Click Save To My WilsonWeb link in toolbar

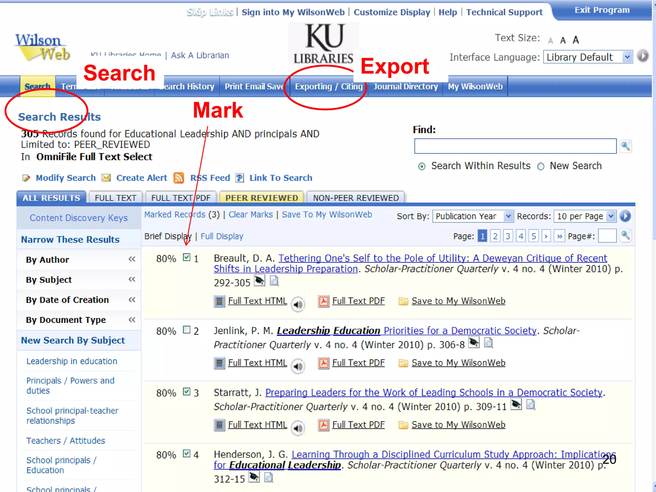(x=327, y=215)
